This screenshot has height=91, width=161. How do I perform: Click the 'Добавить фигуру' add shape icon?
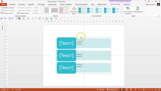pyautogui.click(x=2, y=8)
